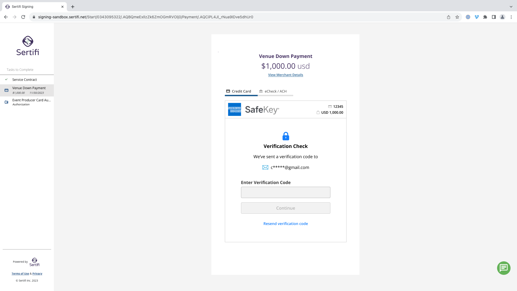Image resolution: width=517 pixels, height=291 pixels.
Task: Click the masked email c*****@gmail.com
Action: [x=290, y=167]
